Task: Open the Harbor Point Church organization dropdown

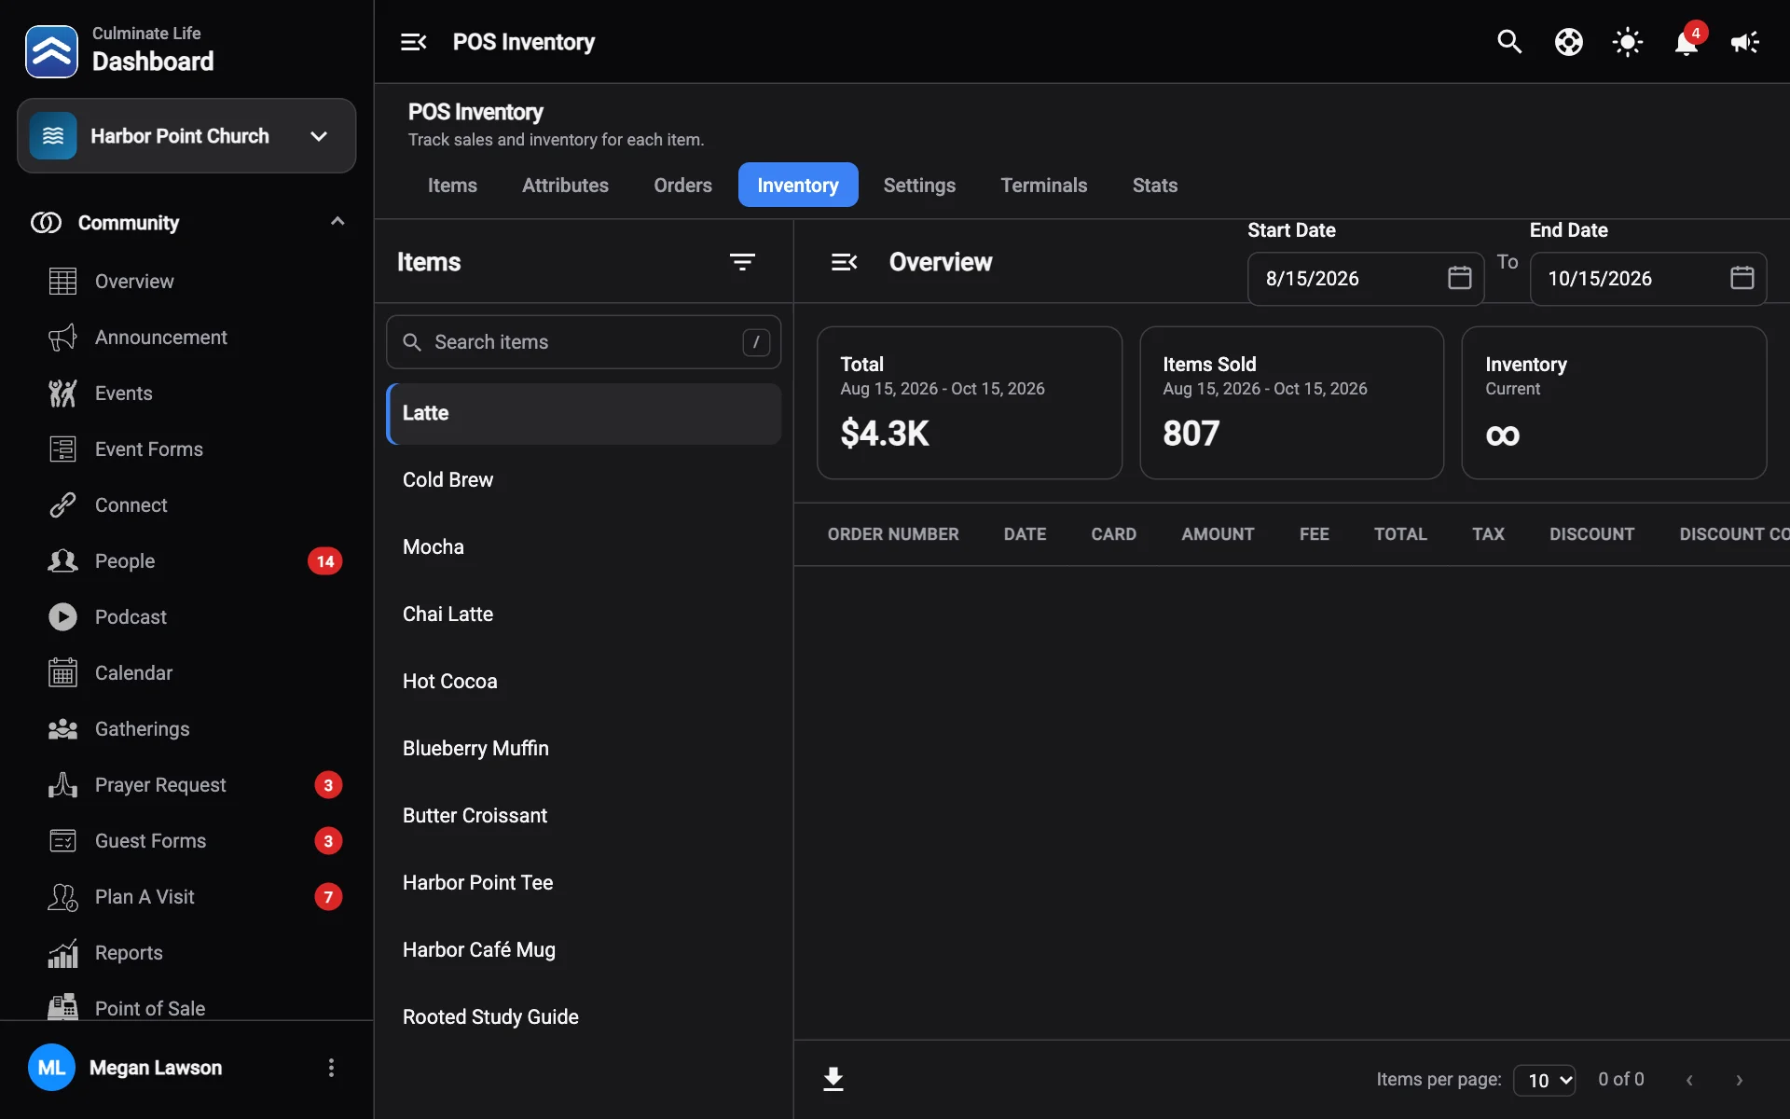Action: 186,136
